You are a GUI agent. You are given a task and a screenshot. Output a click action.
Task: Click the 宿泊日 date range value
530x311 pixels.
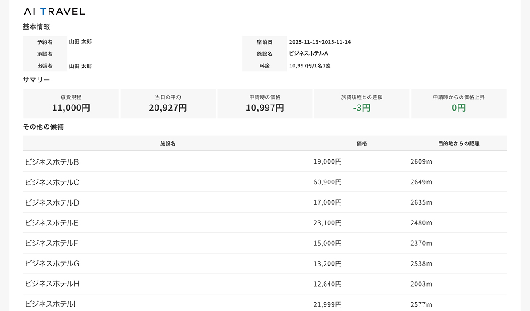click(x=320, y=42)
